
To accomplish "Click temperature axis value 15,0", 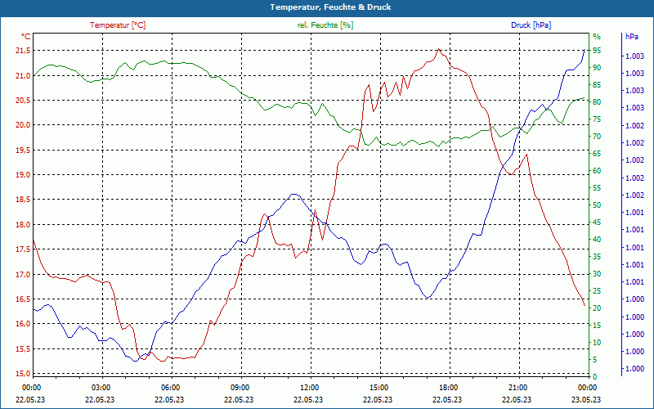I will [x=24, y=374].
